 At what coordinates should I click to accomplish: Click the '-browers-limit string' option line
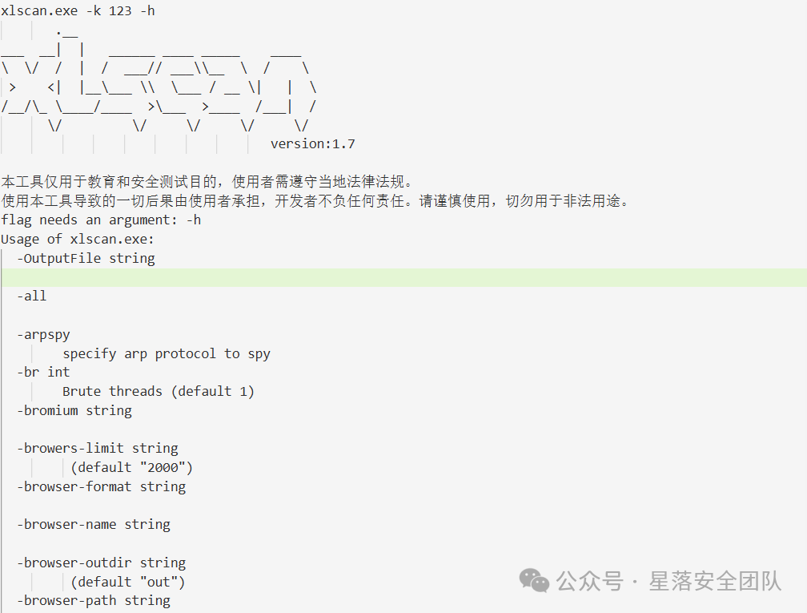(98, 448)
